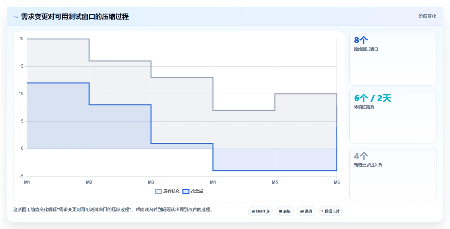Select the 表格 tag chip

tap(285, 211)
